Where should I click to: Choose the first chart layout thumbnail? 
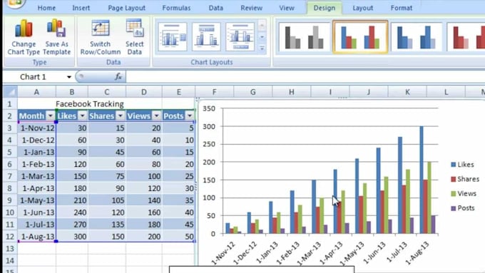coord(173,36)
